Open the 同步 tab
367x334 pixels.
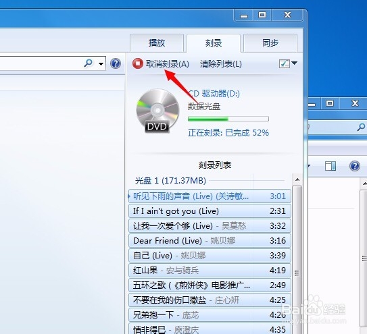[x=270, y=43]
